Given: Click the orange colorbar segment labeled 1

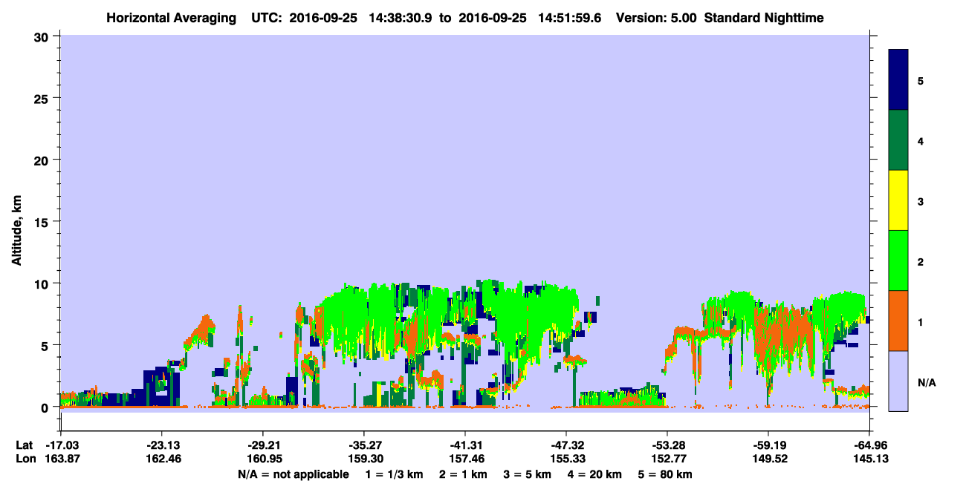Looking at the screenshot, I should pos(898,321).
